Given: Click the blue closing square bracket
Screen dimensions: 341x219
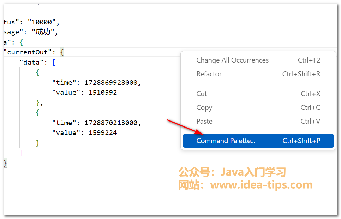Looking at the screenshot, I should click(21, 153).
